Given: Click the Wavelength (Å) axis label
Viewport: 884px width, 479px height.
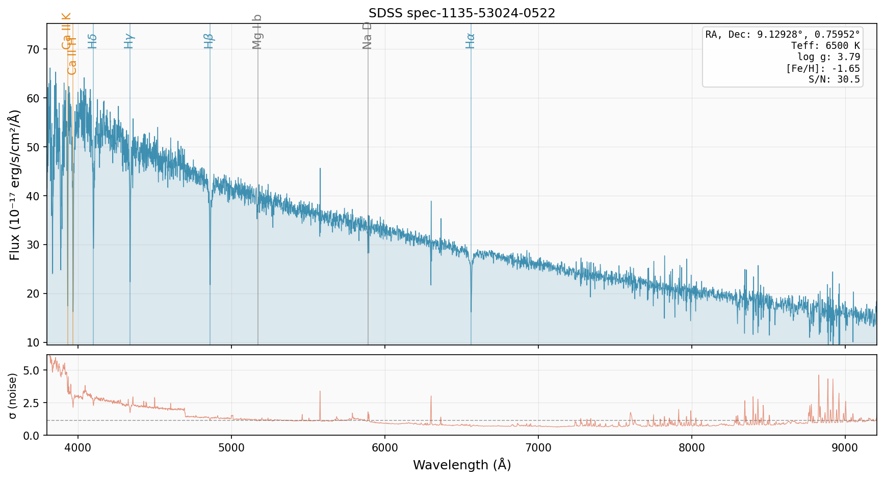Looking at the screenshot, I should (461, 465).
